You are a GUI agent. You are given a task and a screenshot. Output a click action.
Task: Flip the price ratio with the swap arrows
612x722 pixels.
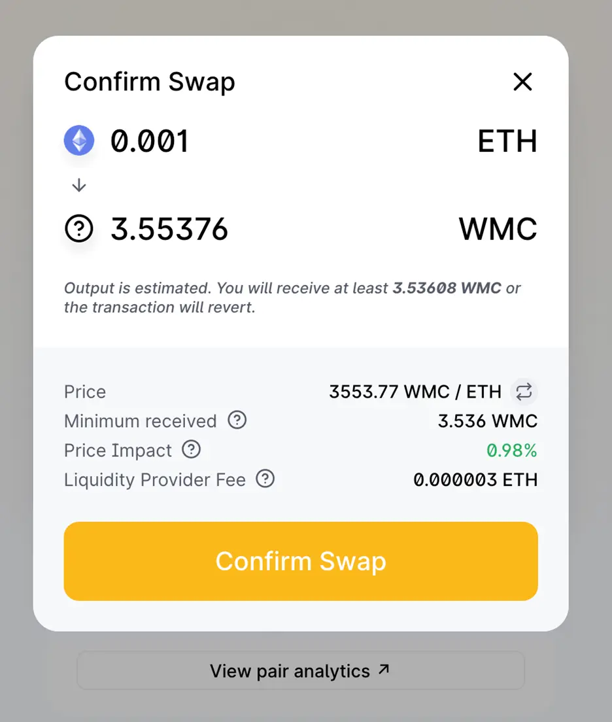(524, 392)
